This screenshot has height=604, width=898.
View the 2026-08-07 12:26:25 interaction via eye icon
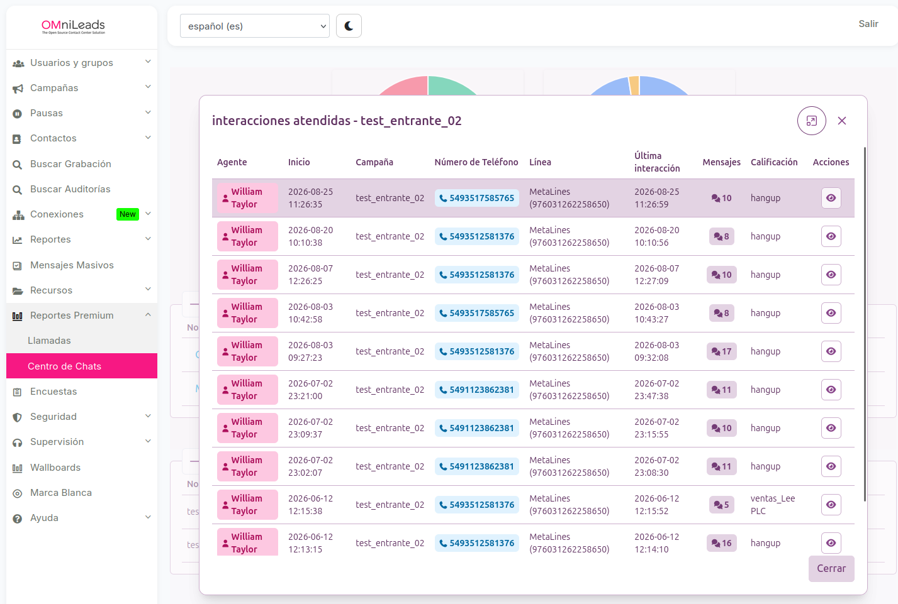[831, 275]
